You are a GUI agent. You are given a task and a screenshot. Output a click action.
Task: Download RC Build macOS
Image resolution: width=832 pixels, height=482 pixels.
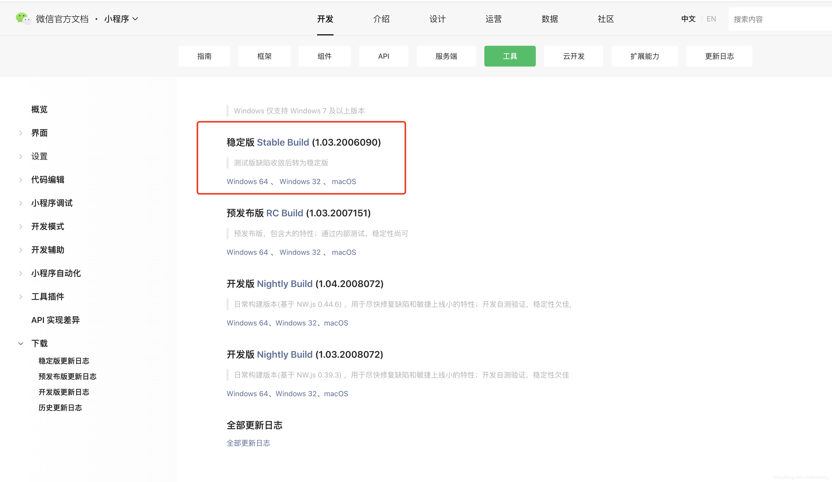pos(344,252)
